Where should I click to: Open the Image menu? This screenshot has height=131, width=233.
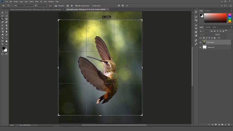16,1
